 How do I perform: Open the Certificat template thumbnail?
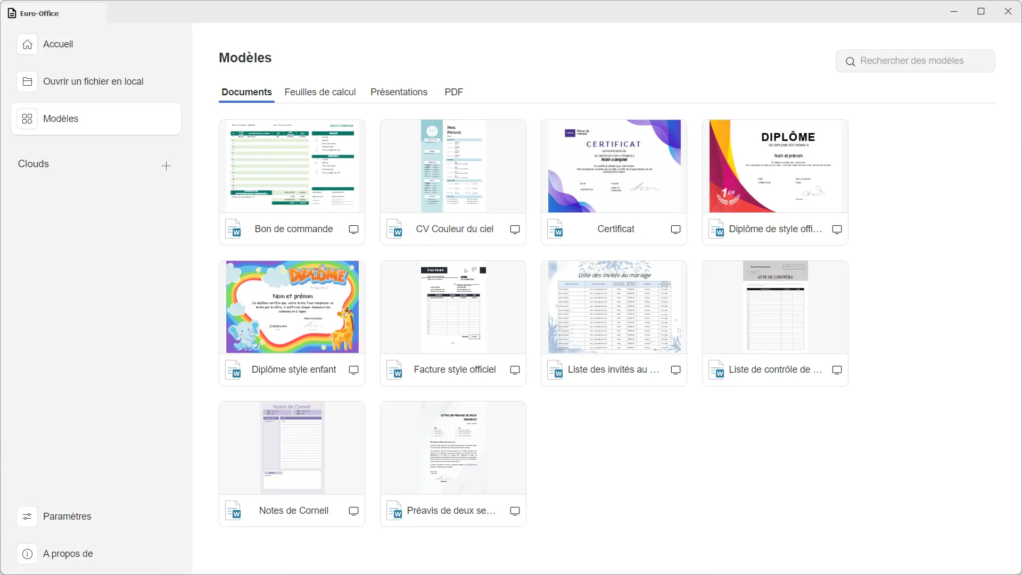click(x=614, y=166)
